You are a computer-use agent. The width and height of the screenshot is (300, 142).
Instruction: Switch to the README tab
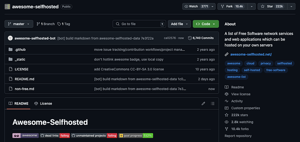(x=18, y=103)
